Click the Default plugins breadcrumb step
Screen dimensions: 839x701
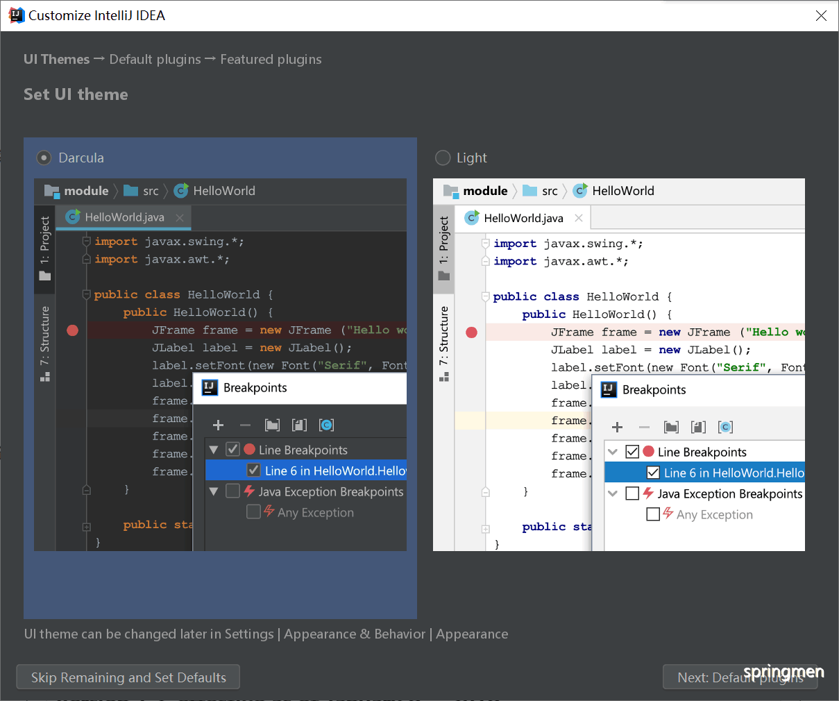point(155,60)
